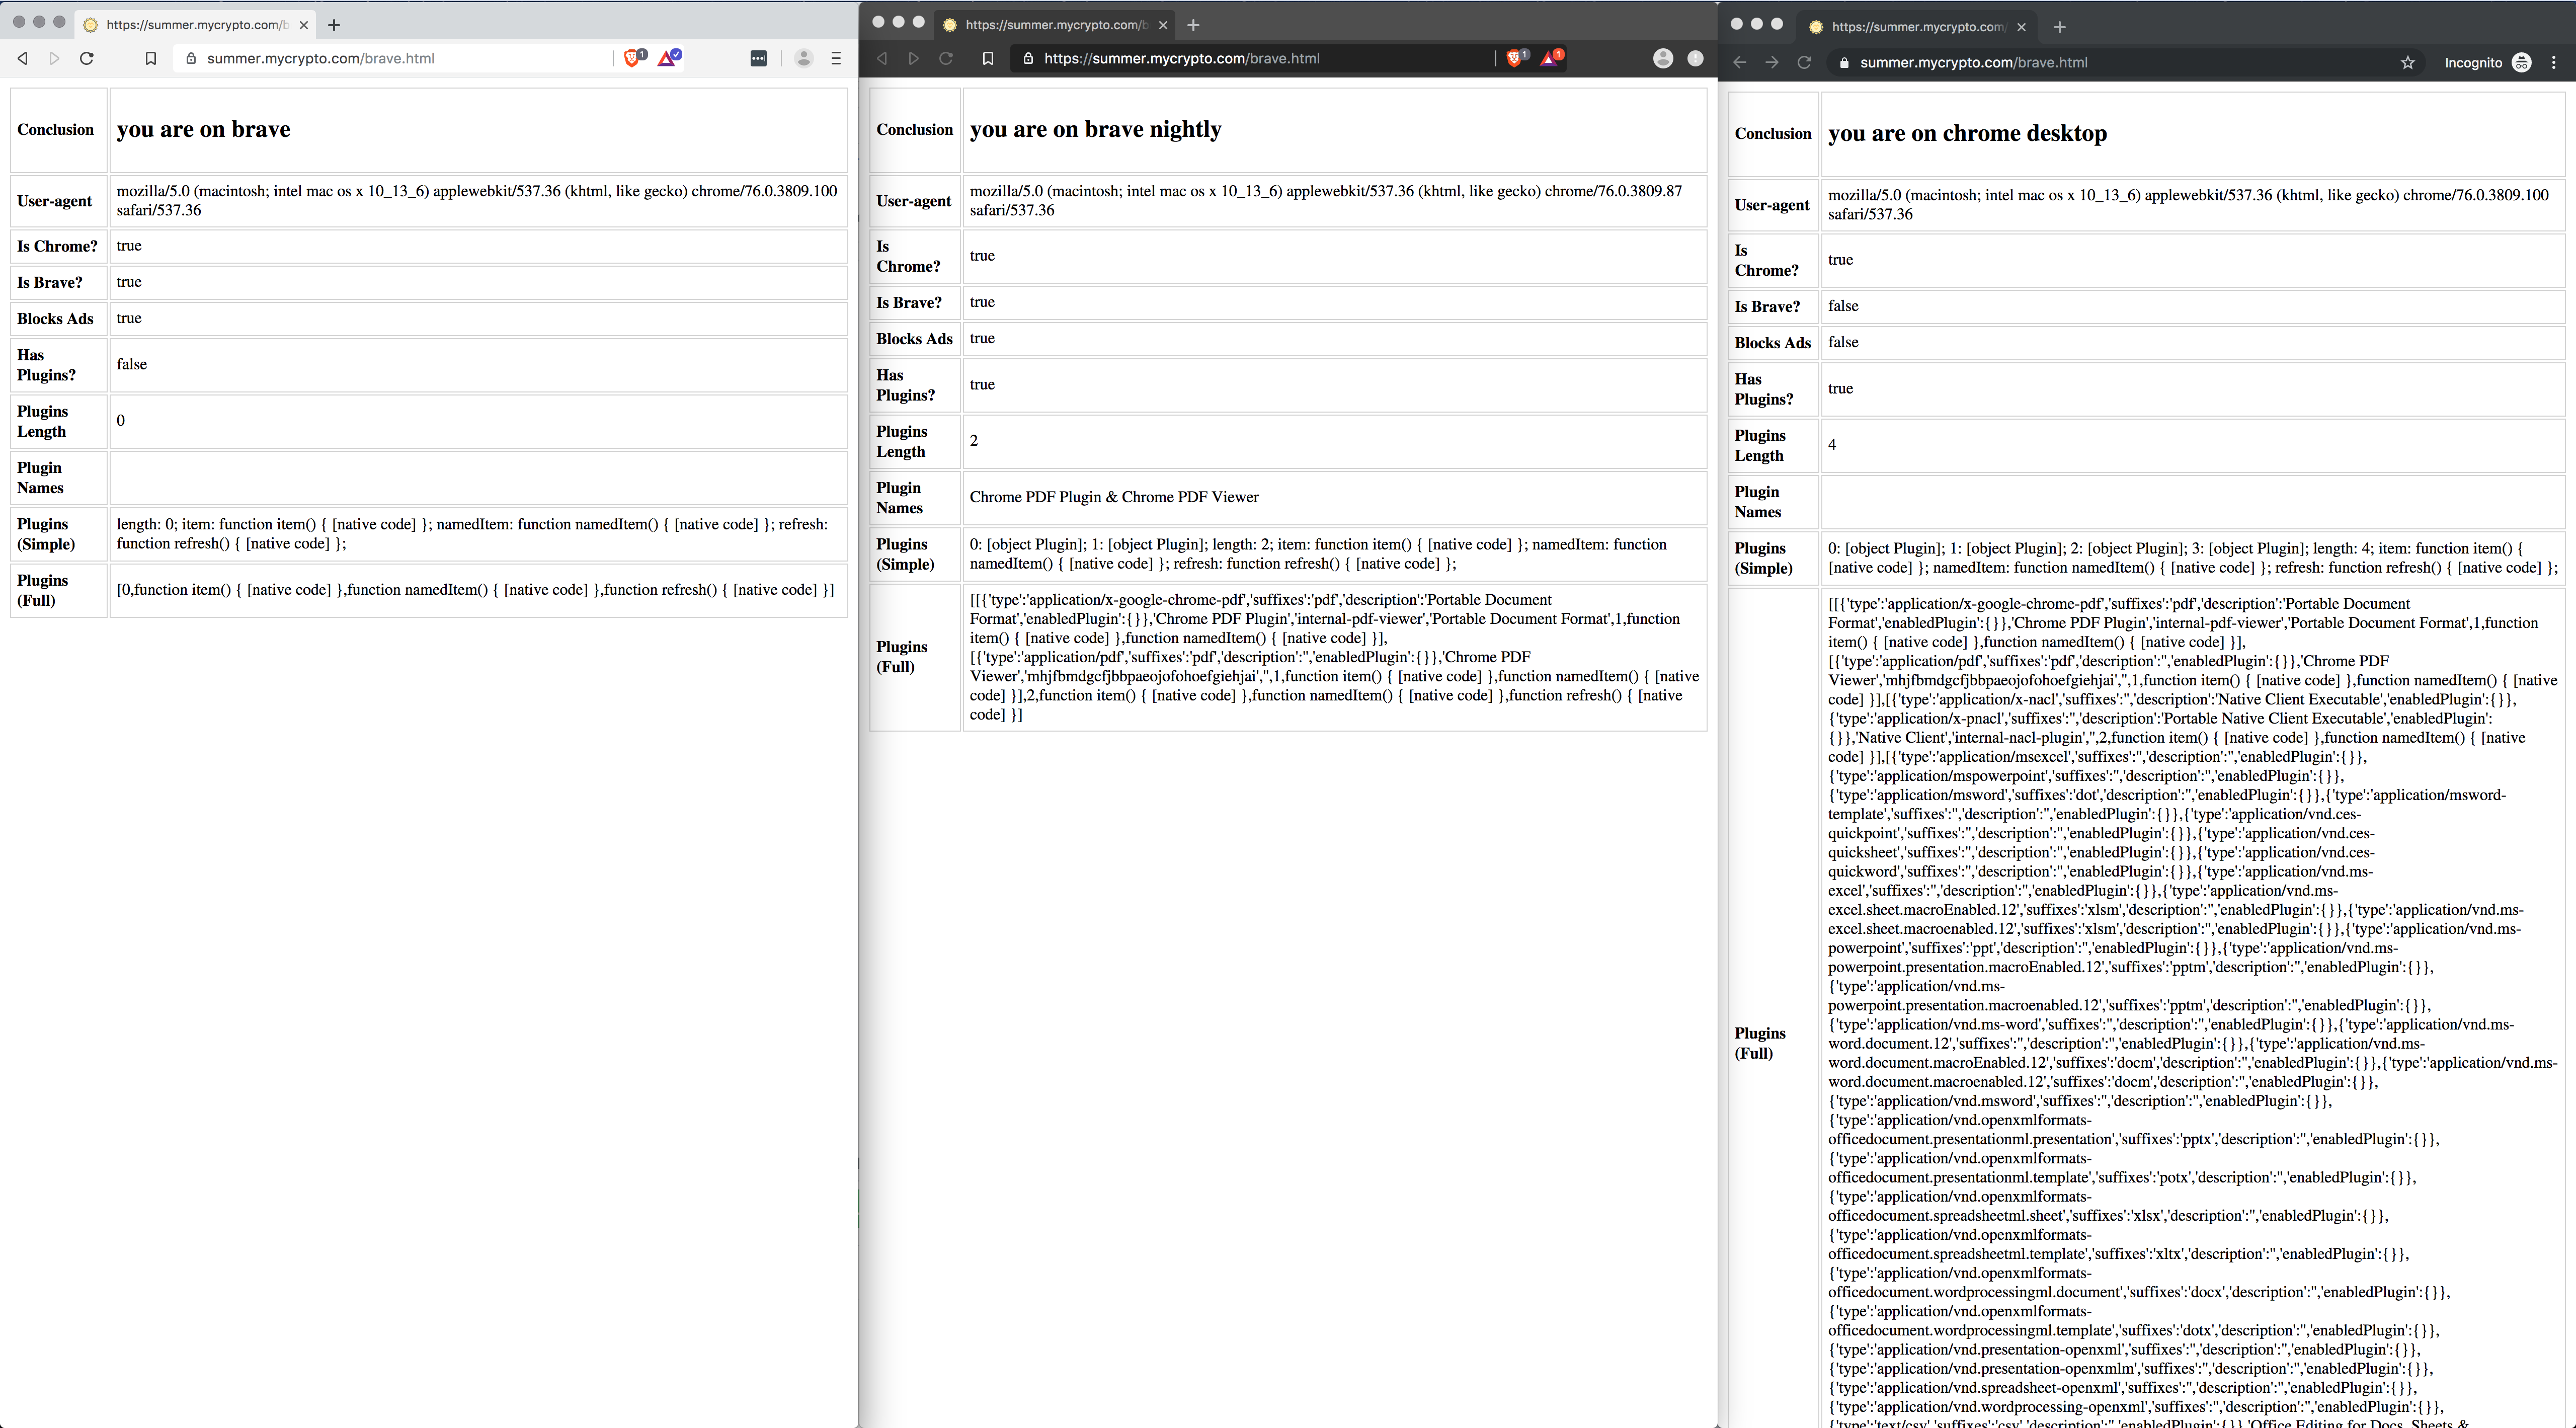Click Plugins Length value '2' in Nightly window
Image resolution: width=2576 pixels, height=1428 pixels.
click(x=974, y=440)
